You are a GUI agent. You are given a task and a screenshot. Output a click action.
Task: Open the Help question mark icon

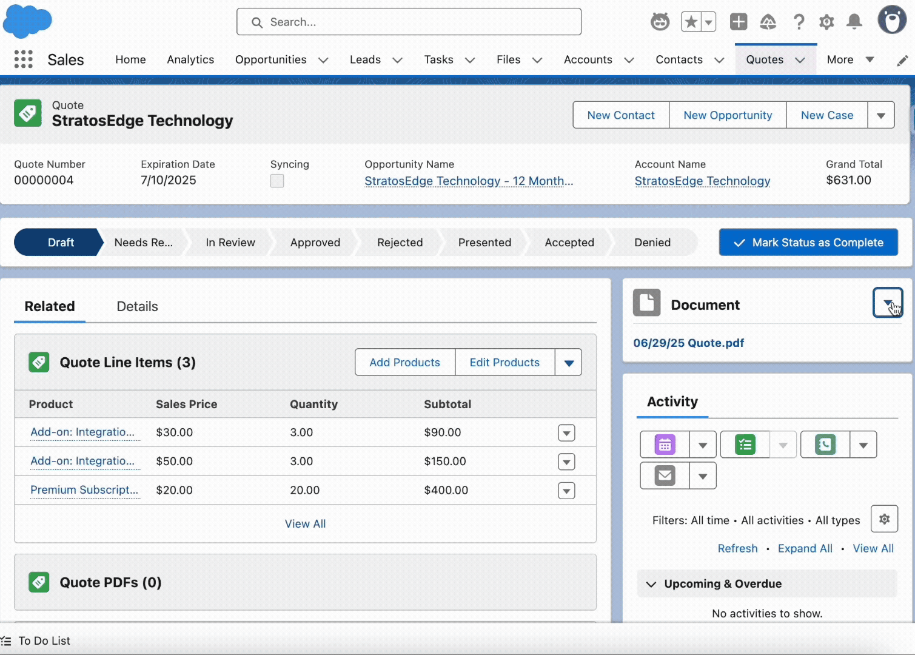coord(799,22)
